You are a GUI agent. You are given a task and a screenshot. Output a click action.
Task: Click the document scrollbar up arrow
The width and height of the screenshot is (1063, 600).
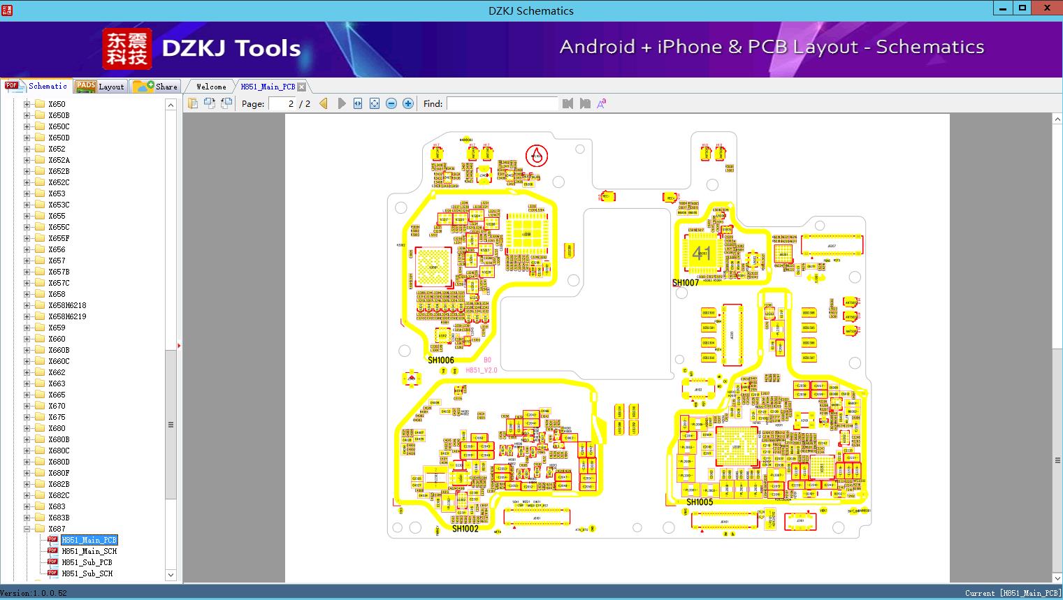[1057, 119]
